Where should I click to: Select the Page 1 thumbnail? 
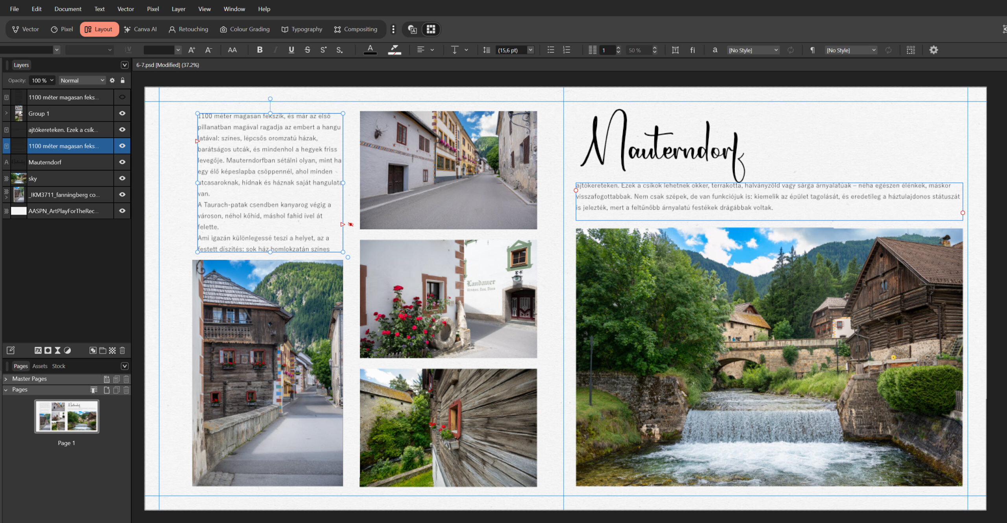point(66,416)
